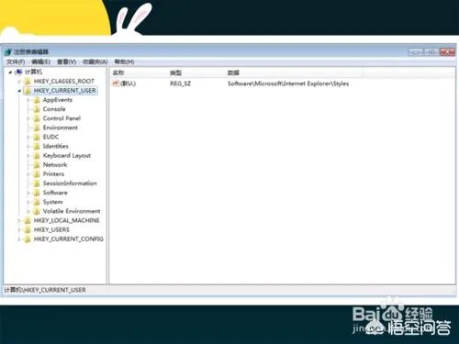Collapse HKEY_CURRENT_USER node arrow
The image size is (459, 344).
coord(19,91)
